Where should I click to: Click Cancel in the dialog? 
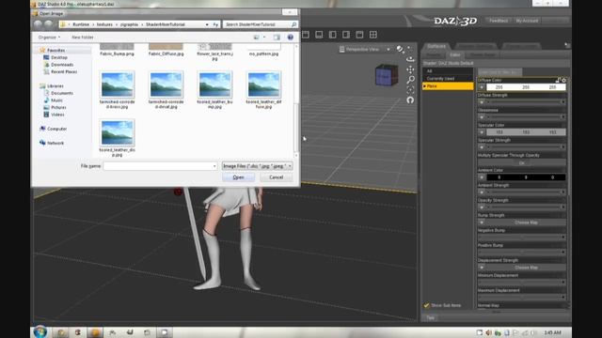276,177
